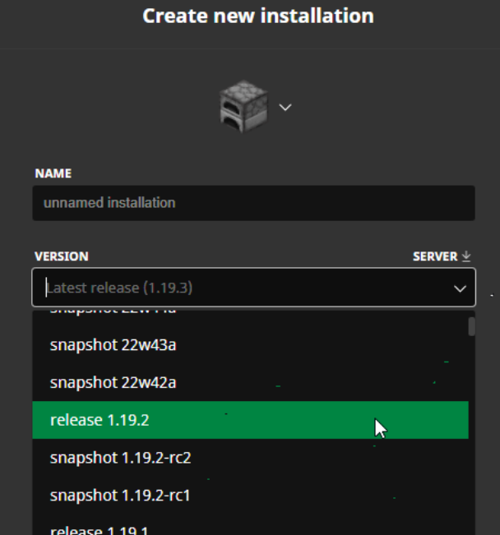Image resolution: width=500 pixels, height=535 pixels.
Task: Click the Create new installation heading
Action: tap(258, 16)
